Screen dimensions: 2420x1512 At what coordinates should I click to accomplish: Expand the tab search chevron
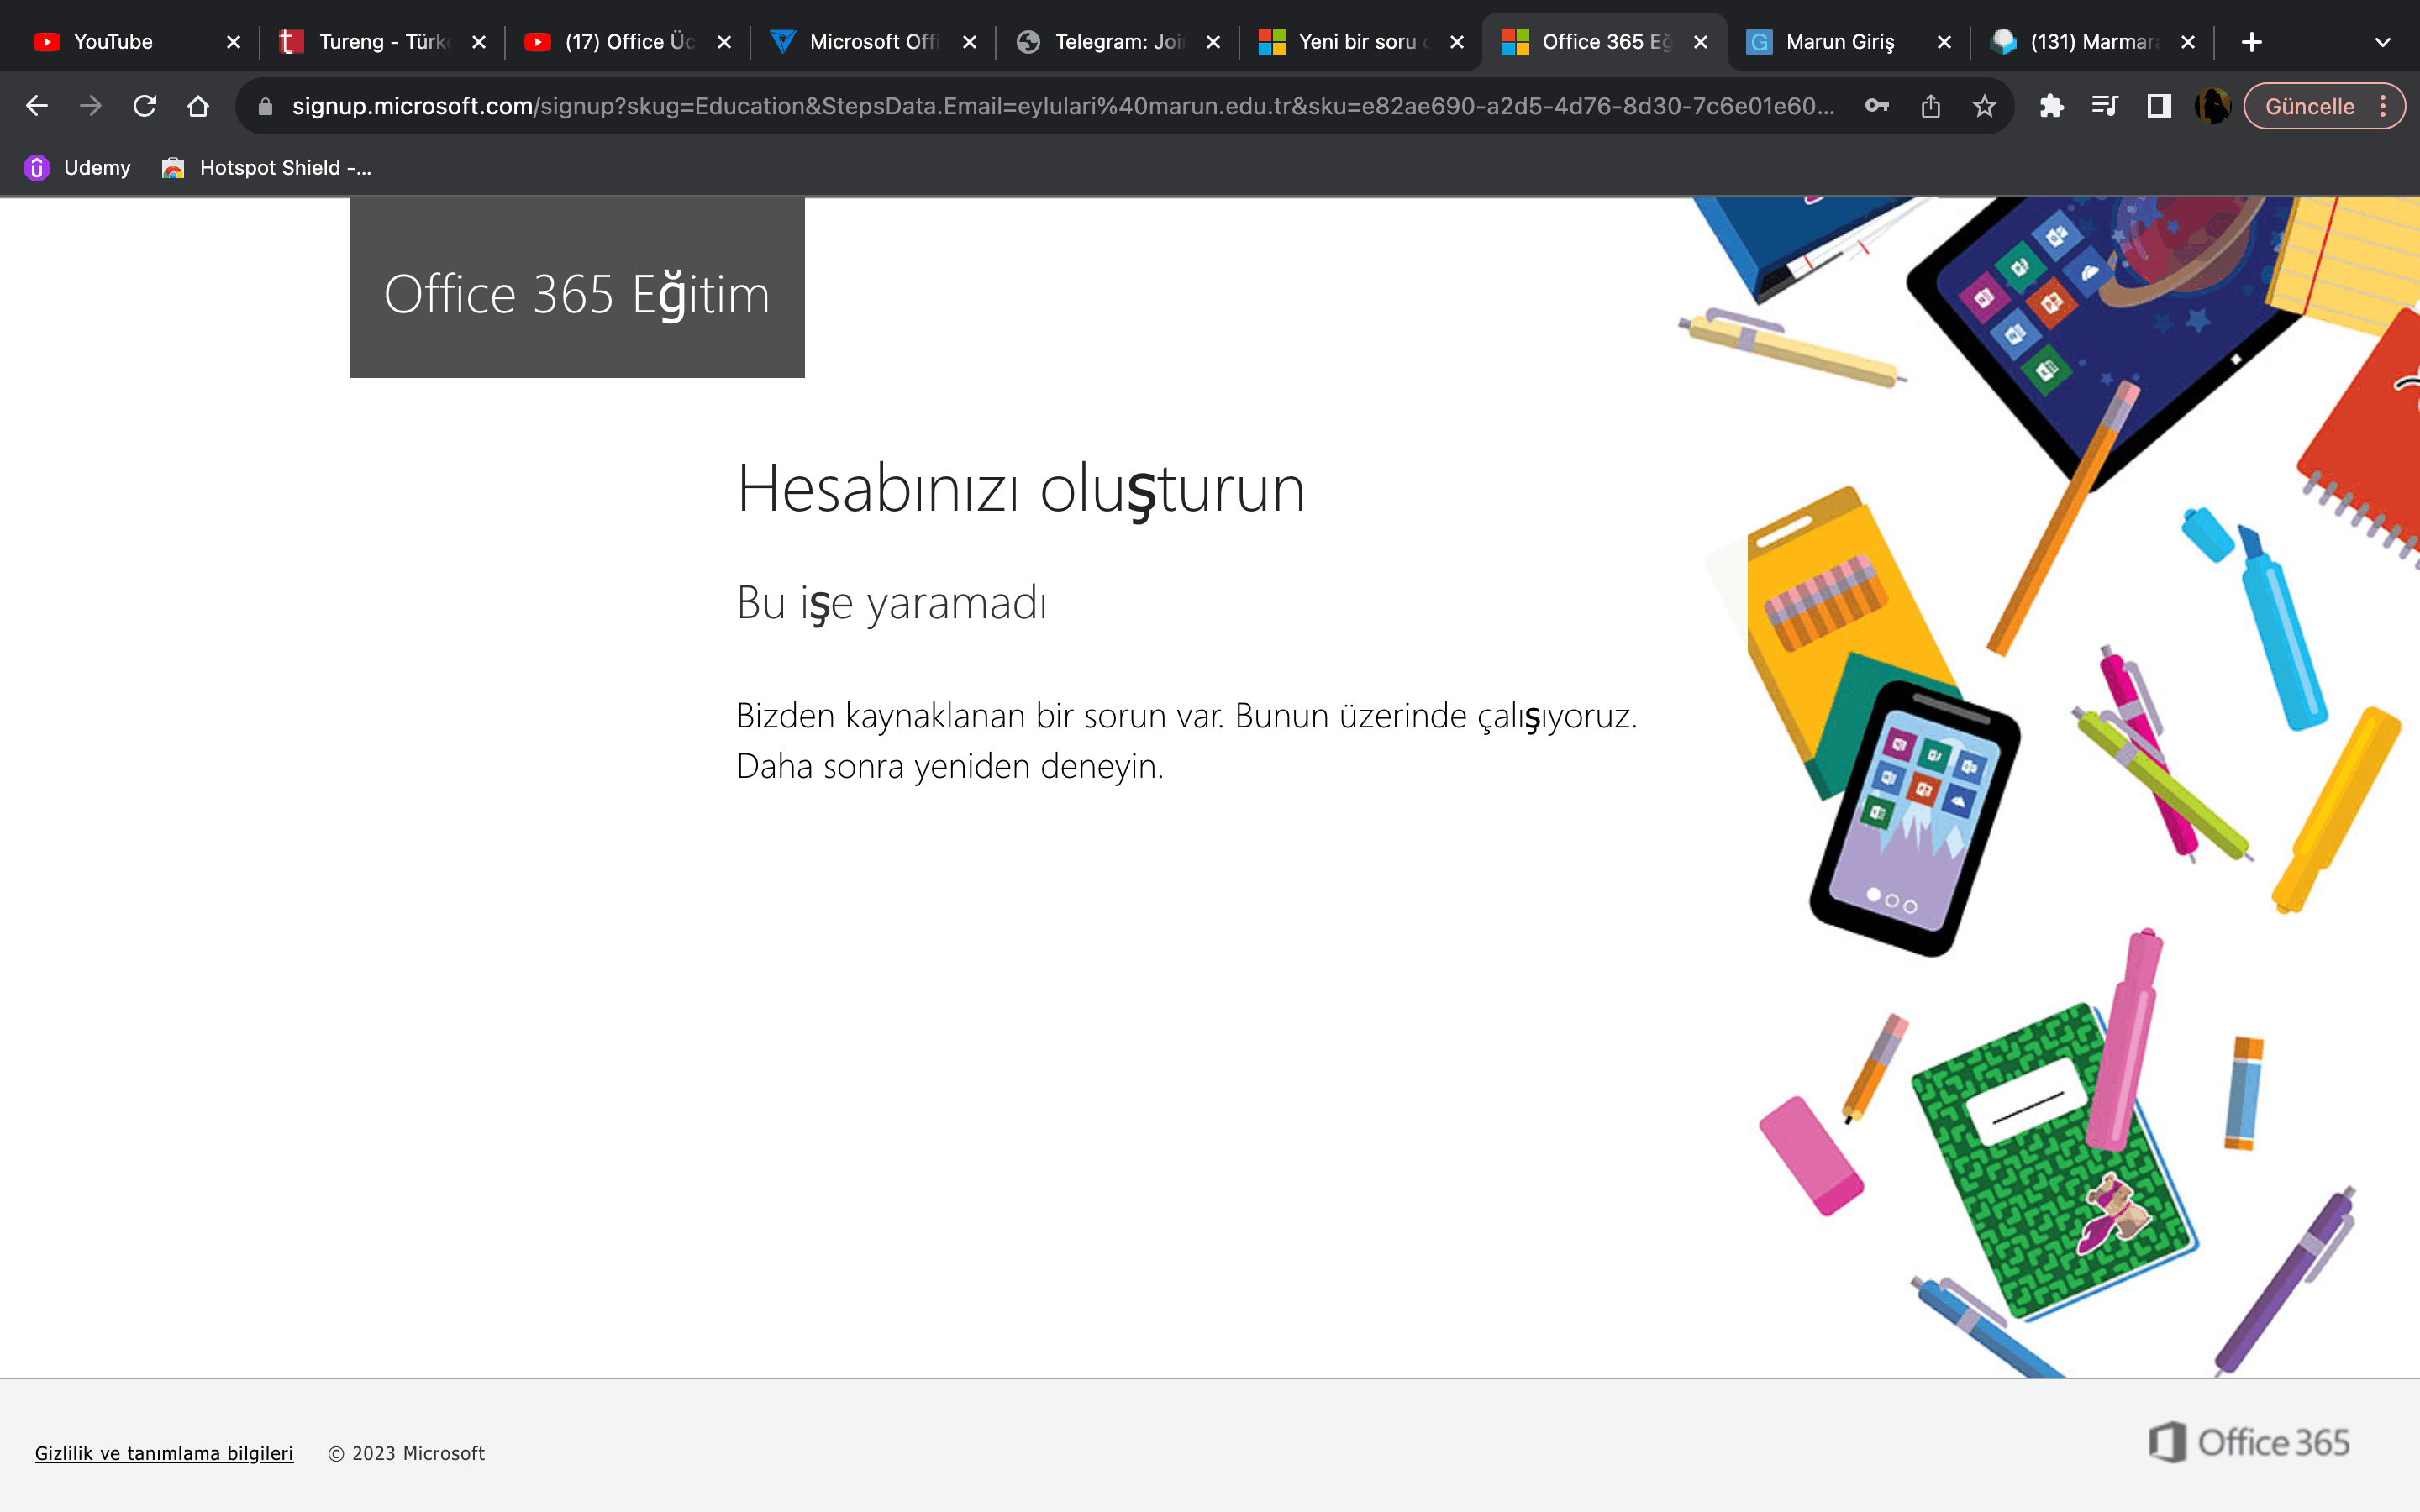[2382, 42]
